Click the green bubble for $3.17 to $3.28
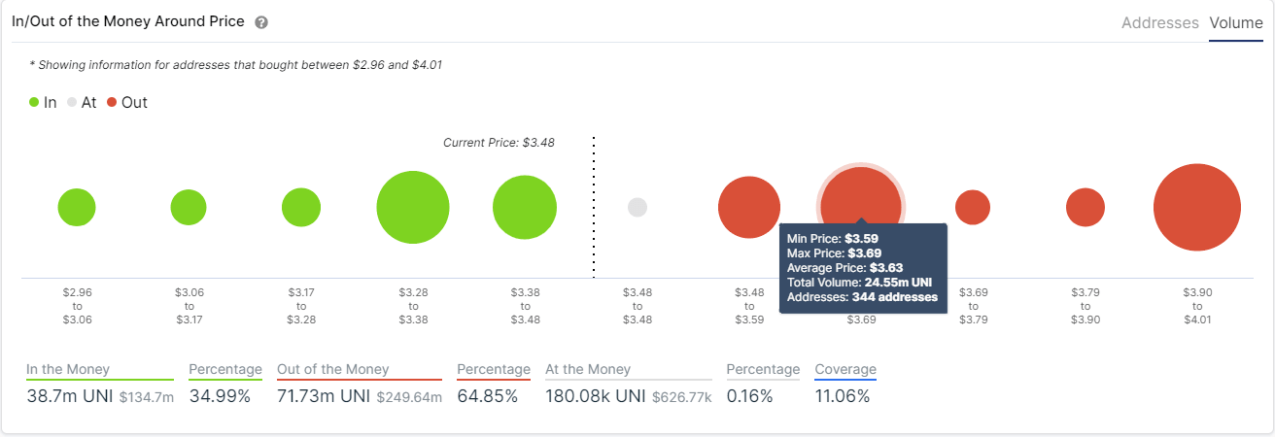1275x437 pixels. pyautogui.click(x=301, y=207)
